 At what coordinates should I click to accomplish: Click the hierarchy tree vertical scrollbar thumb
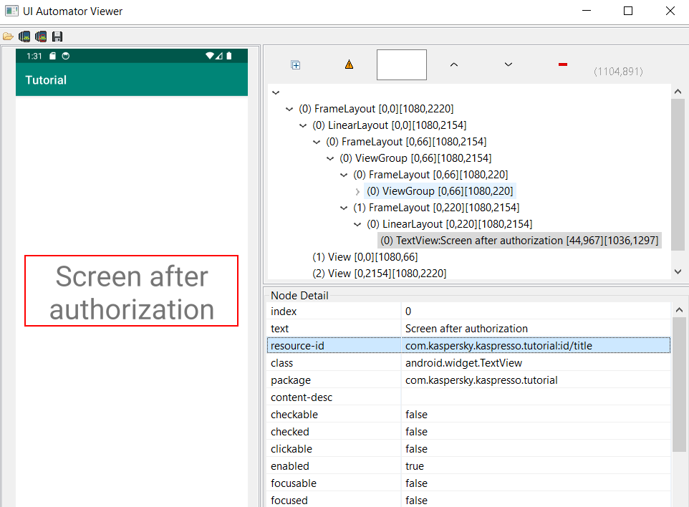tap(678, 175)
